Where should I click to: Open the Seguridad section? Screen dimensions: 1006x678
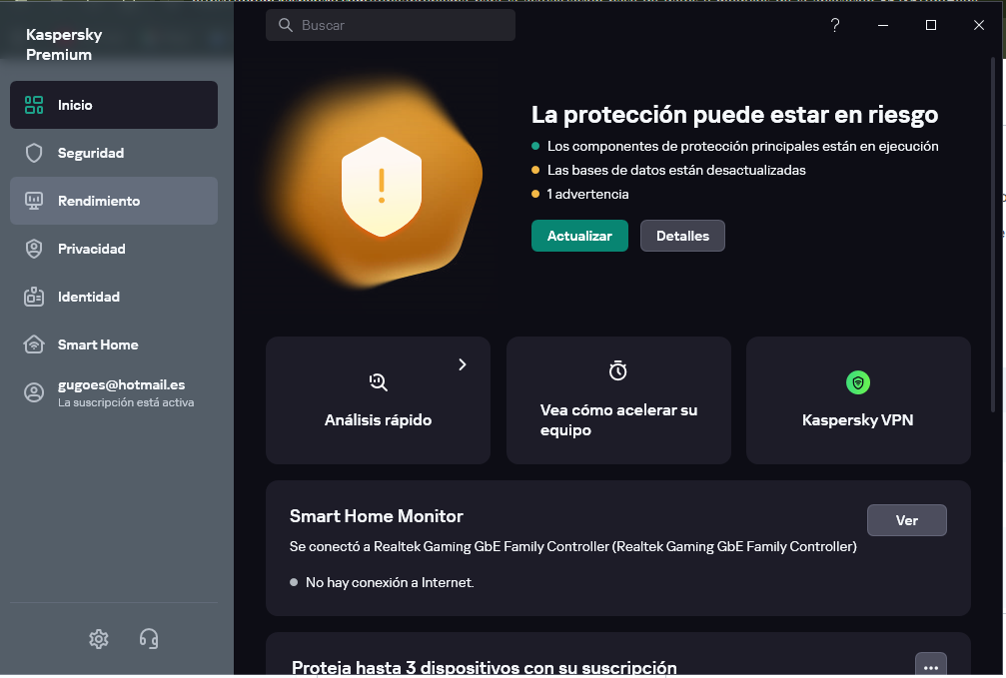pos(114,153)
